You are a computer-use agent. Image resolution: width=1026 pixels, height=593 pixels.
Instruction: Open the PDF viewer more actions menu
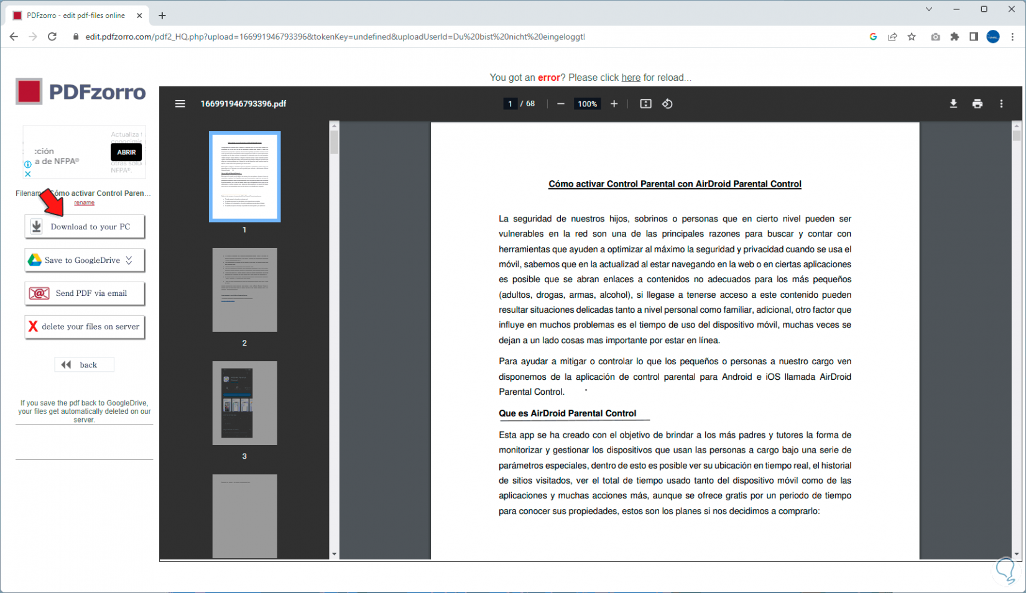tap(1001, 104)
